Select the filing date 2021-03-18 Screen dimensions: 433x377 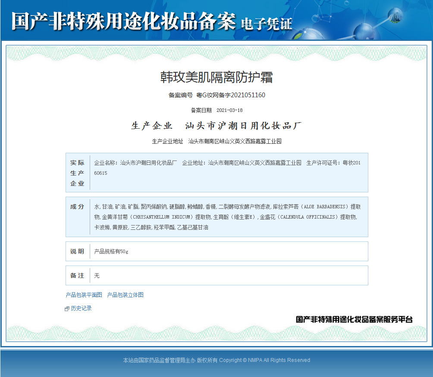click(x=229, y=110)
